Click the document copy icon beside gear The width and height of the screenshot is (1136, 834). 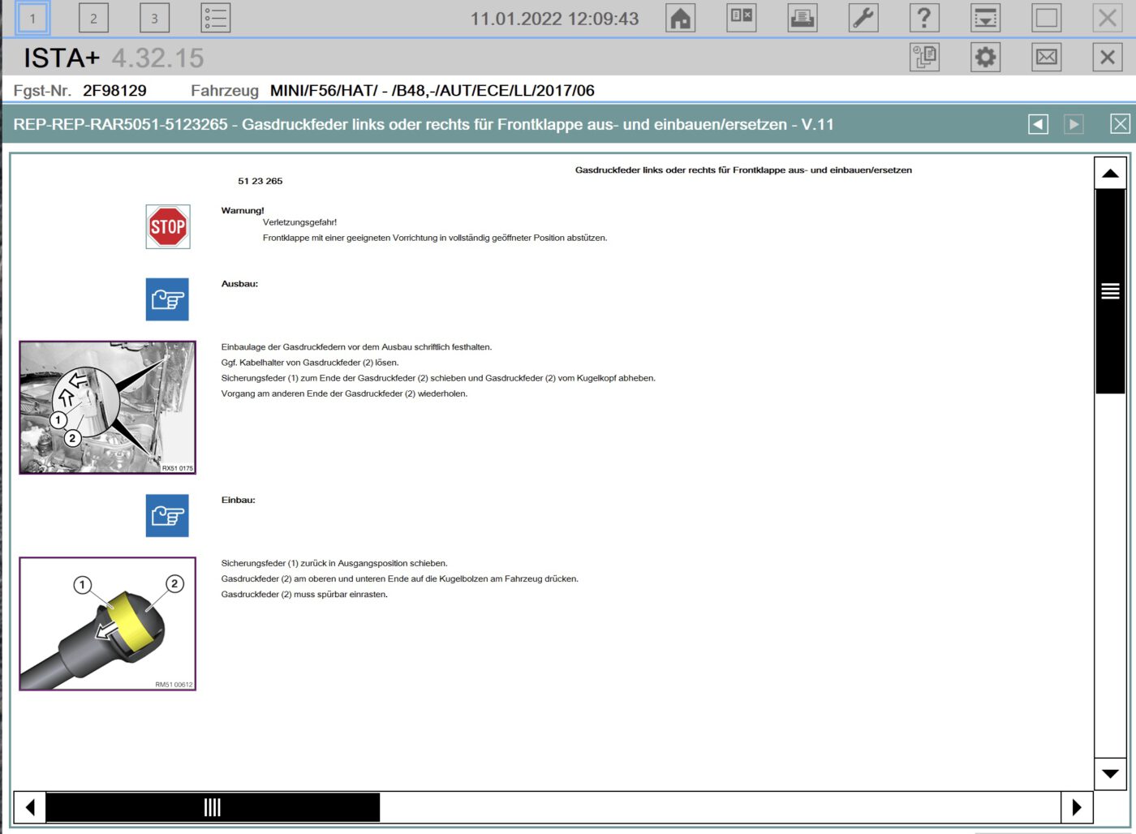pos(924,58)
